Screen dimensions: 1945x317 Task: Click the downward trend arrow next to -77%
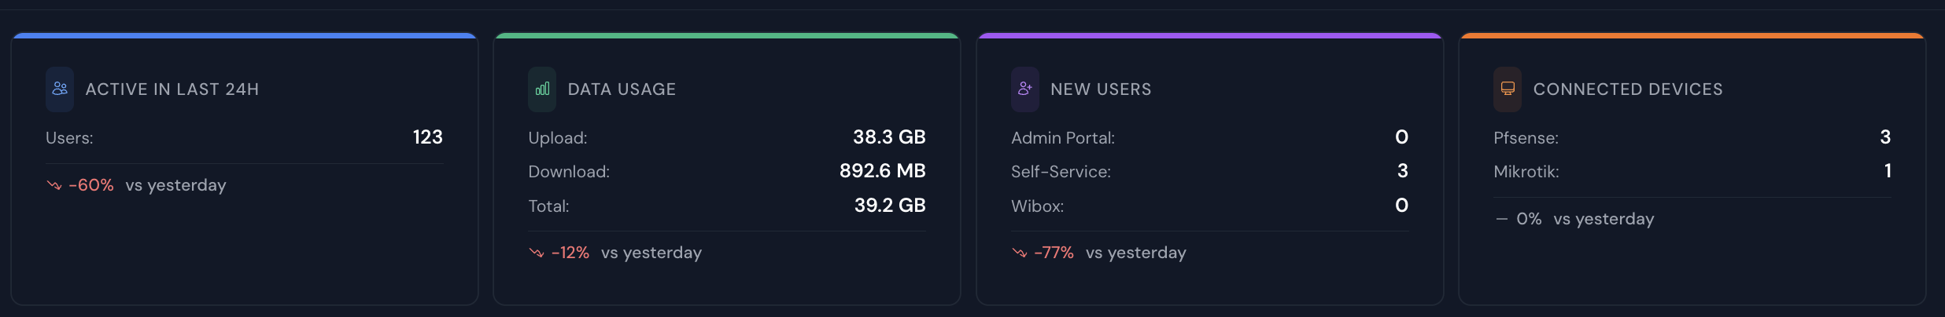(x=1020, y=253)
